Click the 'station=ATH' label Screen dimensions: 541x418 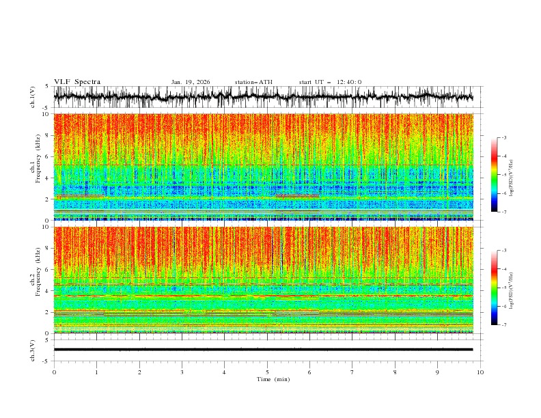tap(253, 82)
